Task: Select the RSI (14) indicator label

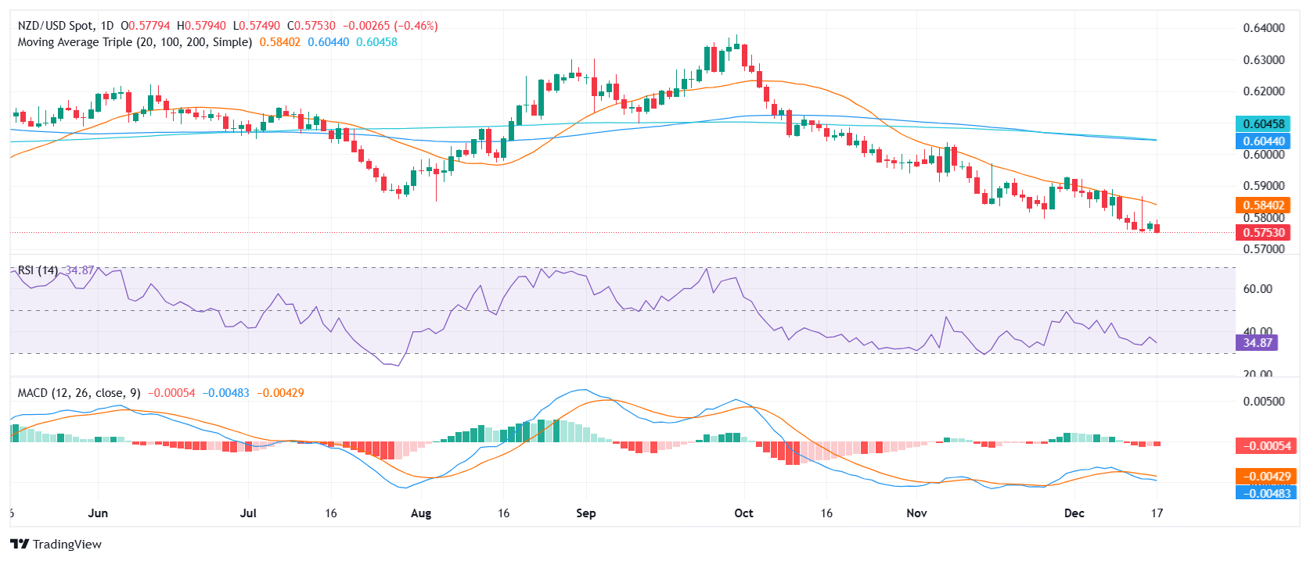Action: 38,270
